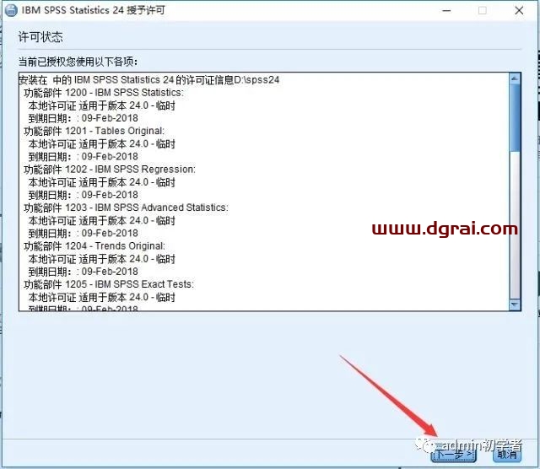Click the Next (下一步 >) button
Viewport: 540px width, 469px height.
[x=454, y=456]
